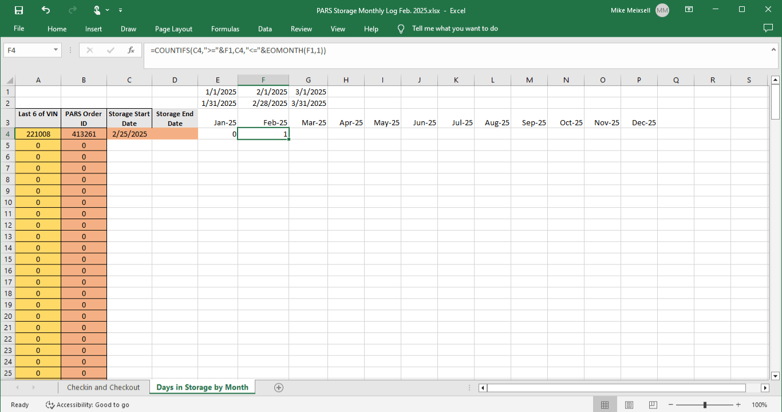782x412 pixels.
Task: Open the Comments pane icon
Action: coord(768,28)
